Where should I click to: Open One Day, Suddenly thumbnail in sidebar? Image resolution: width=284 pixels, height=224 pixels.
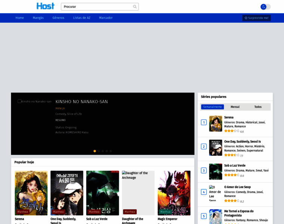(x=216, y=147)
